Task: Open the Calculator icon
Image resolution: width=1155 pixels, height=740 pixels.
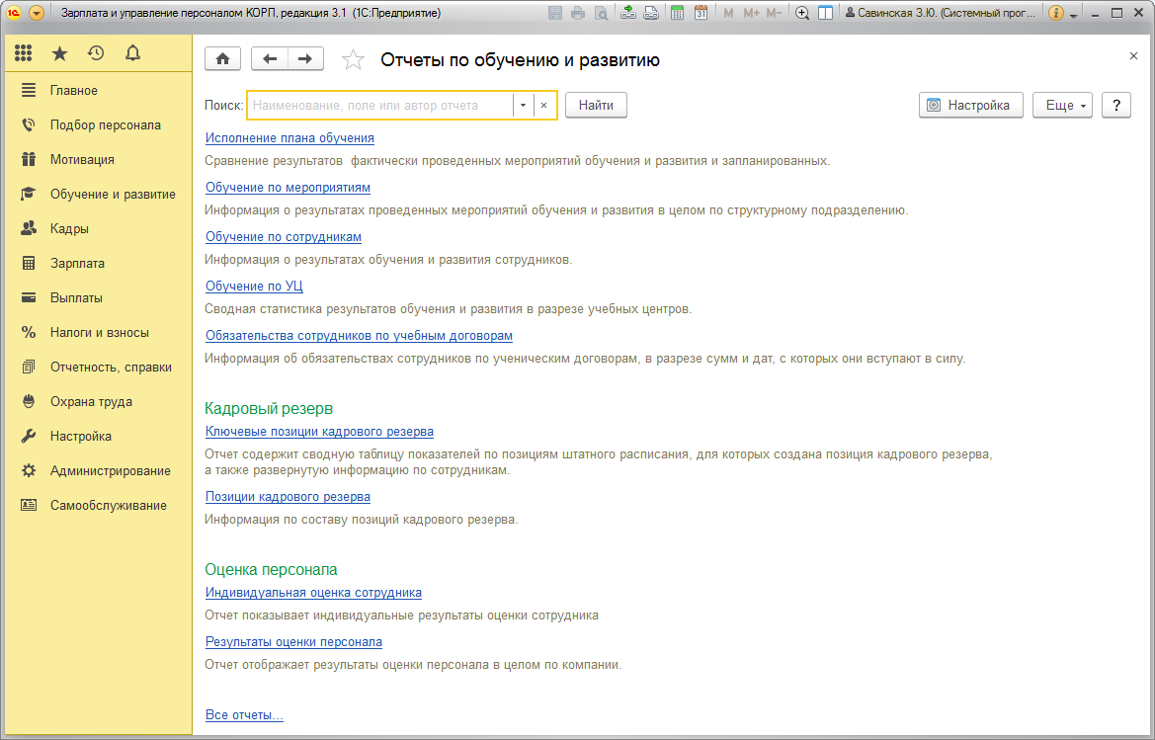Action: (x=678, y=13)
